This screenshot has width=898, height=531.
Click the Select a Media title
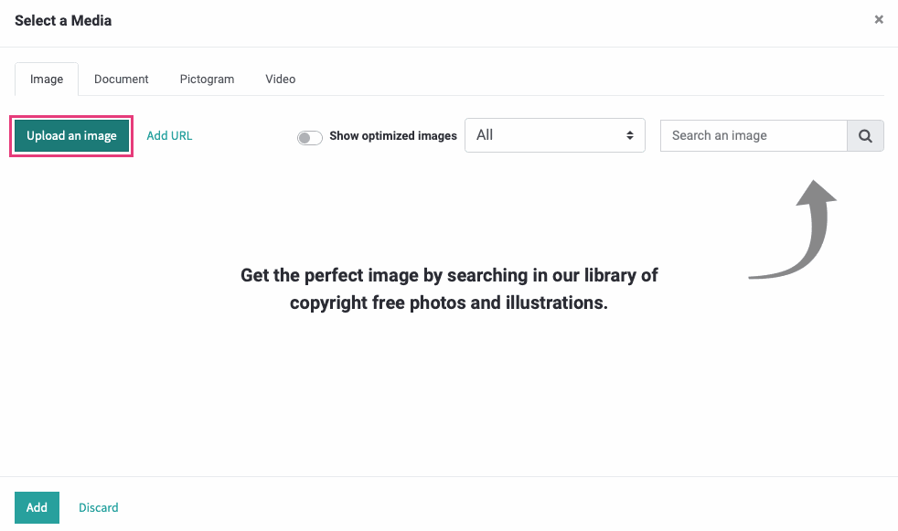click(x=63, y=21)
